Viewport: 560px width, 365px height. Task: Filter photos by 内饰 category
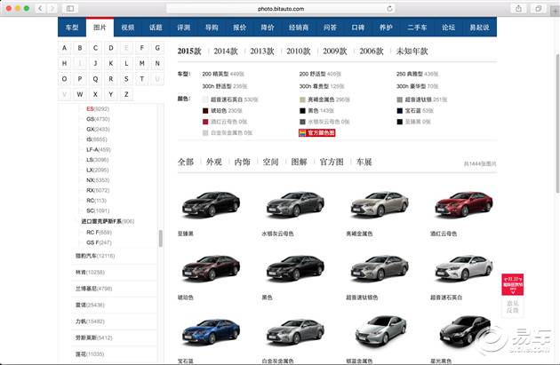(x=242, y=162)
